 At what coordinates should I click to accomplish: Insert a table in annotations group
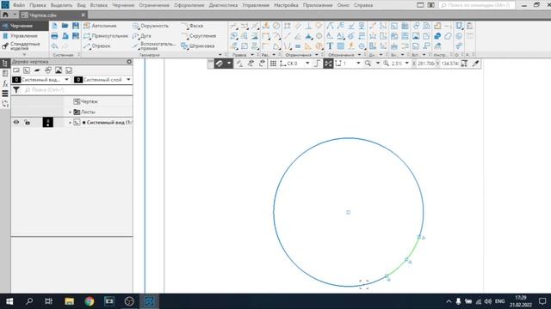(x=341, y=45)
